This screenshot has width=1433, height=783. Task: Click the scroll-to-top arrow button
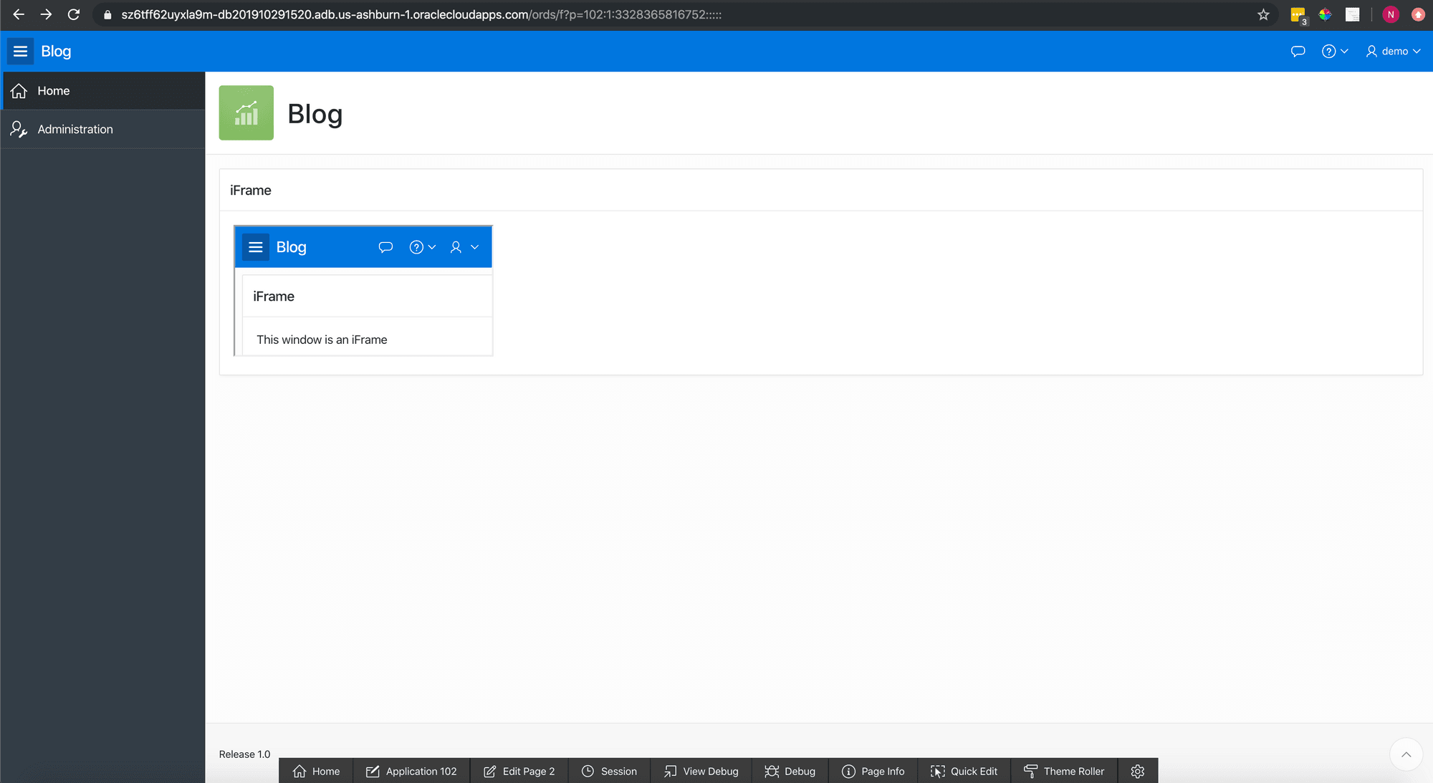pos(1406,754)
